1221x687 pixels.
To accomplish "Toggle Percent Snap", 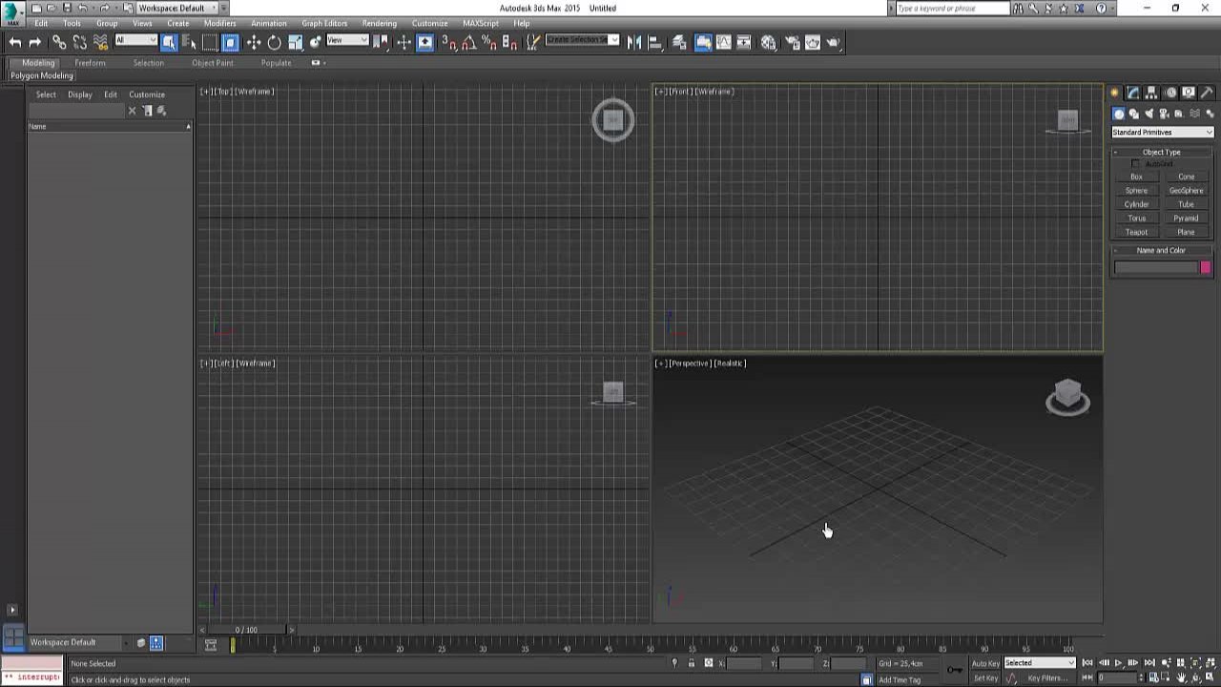I will pos(489,42).
